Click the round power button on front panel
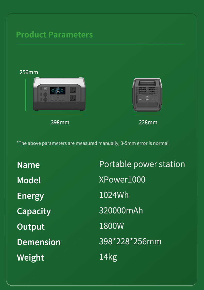The height and width of the screenshot is (290, 204). pos(46,88)
